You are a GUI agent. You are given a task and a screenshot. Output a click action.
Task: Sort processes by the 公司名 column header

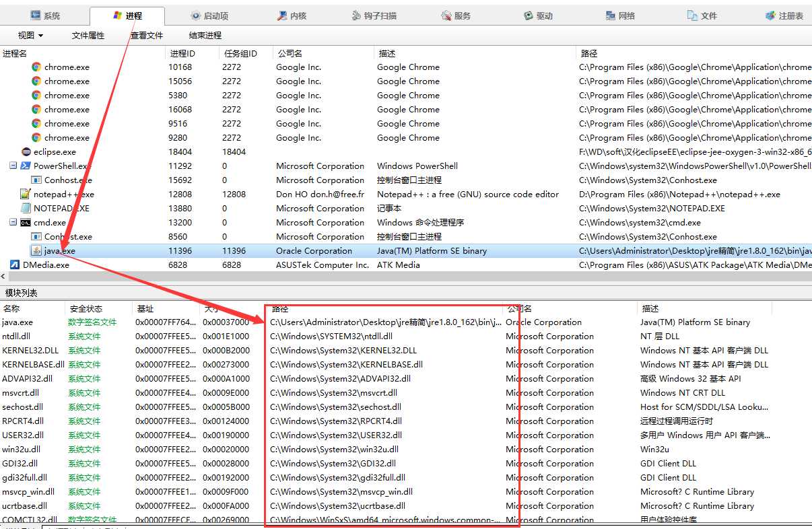click(x=323, y=53)
